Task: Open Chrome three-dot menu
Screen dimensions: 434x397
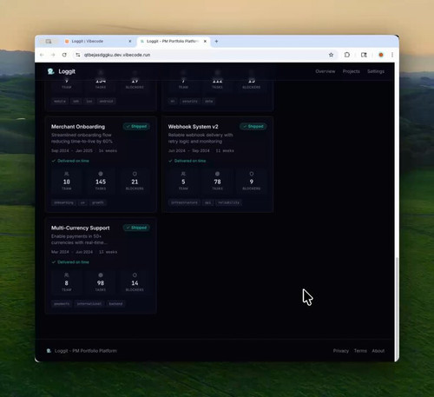Action: pyautogui.click(x=392, y=55)
